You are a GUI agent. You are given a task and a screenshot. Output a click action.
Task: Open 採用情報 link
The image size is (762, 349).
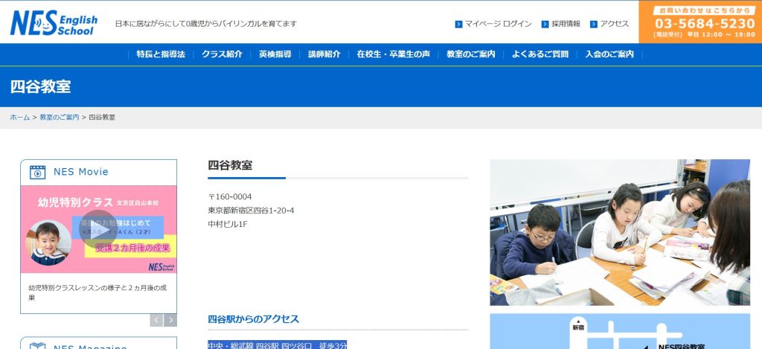tap(566, 24)
